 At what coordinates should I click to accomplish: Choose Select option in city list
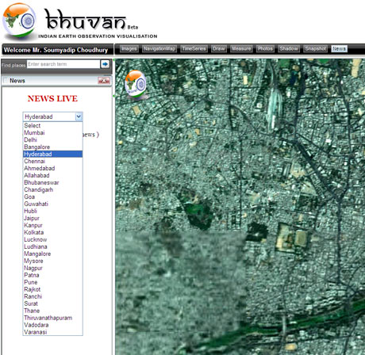[x=53, y=125]
